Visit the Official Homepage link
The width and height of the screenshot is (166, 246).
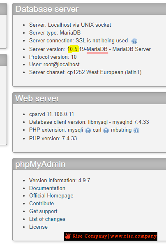point(51,196)
